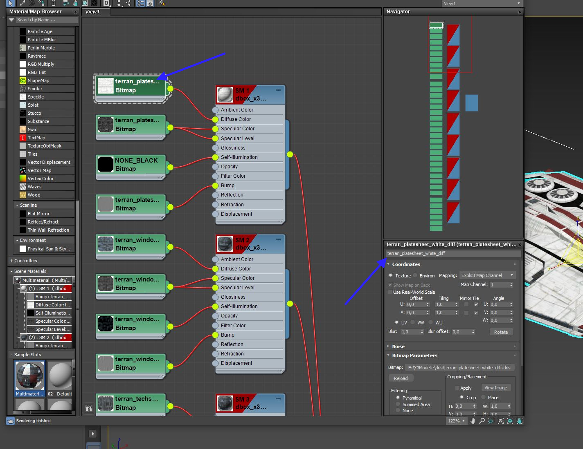The image size is (583, 449).
Task: Select the eyedropper pick material tool
Action: [x=23, y=3]
